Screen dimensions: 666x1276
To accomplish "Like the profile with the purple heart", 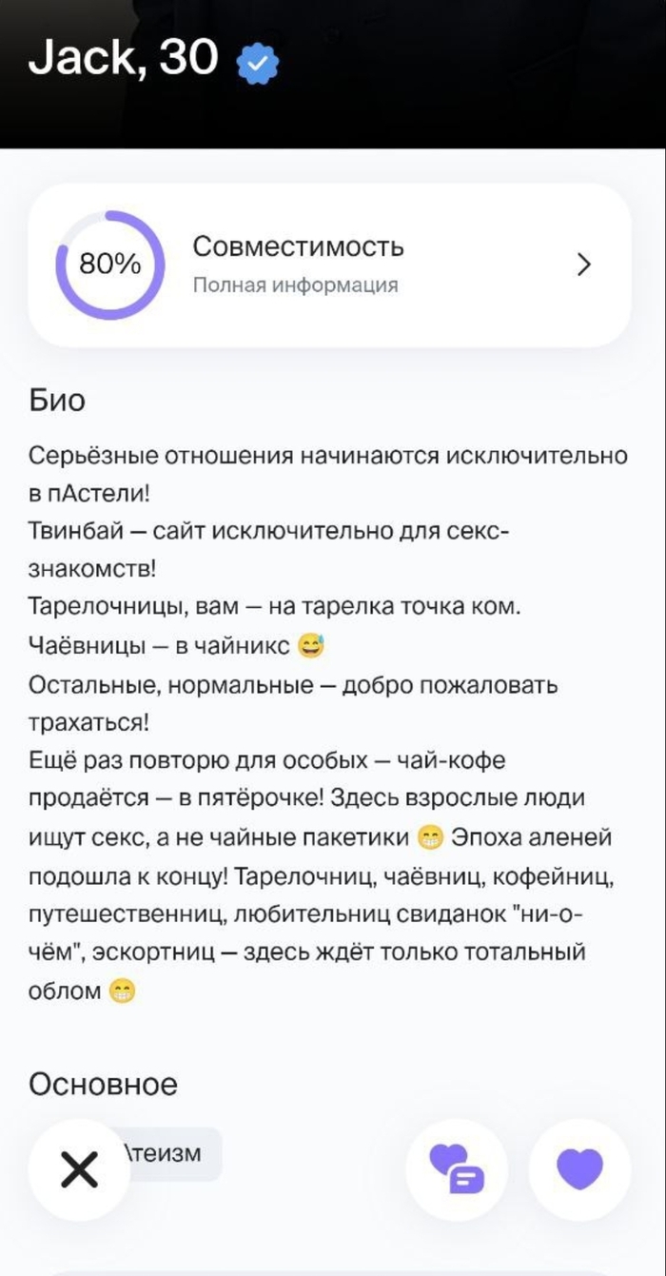I will coord(579,1170).
